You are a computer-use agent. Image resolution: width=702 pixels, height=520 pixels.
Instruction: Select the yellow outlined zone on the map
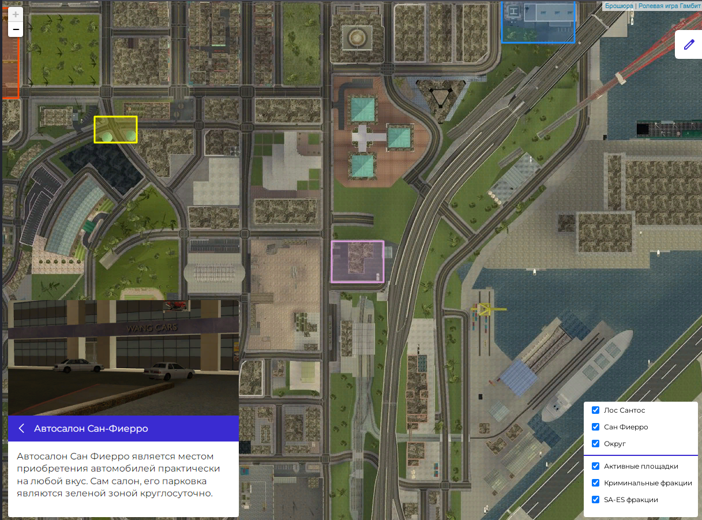tap(115, 129)
